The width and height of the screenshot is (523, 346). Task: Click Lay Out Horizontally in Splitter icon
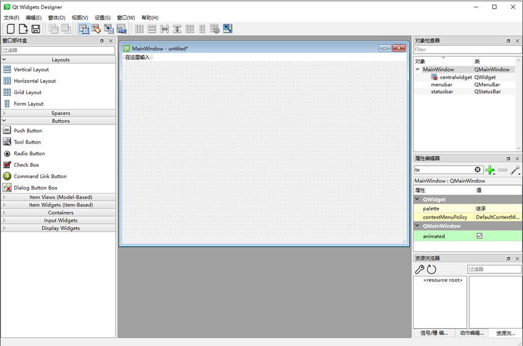click(164, 29)
